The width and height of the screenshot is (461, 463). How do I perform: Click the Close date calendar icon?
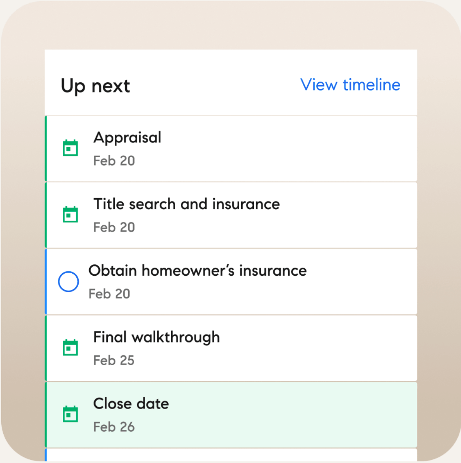(70, 414)
